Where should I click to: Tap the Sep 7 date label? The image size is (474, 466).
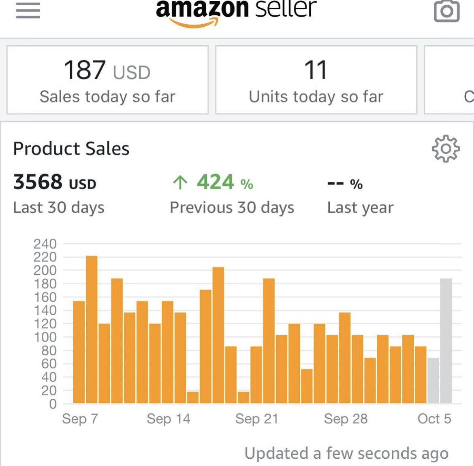(80, 419)
